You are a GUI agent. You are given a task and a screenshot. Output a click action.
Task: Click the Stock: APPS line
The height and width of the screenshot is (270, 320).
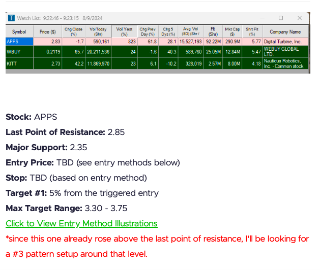coord(32,117)
